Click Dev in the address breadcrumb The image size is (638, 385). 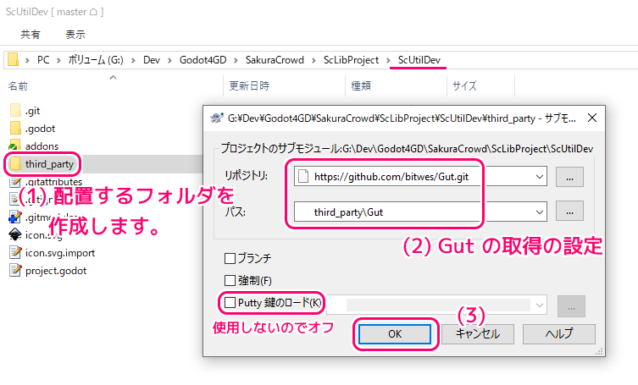click(152, 60)
